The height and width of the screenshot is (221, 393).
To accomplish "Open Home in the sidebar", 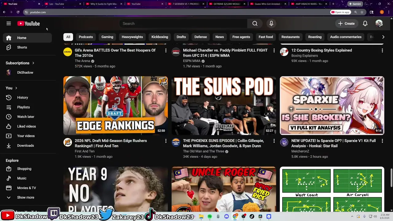I will [x=28, y=38].
